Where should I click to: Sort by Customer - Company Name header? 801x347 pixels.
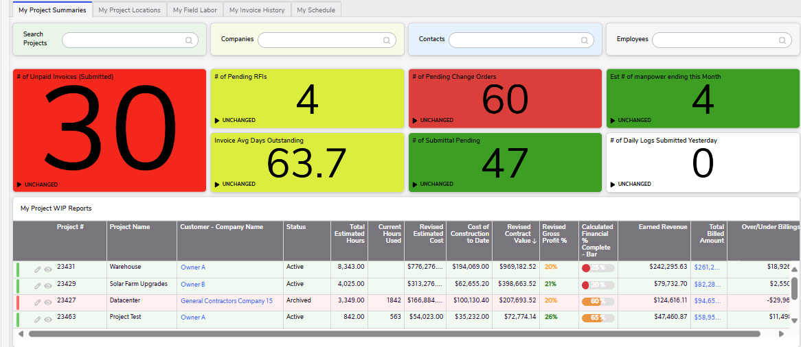(x=222, y=227)
